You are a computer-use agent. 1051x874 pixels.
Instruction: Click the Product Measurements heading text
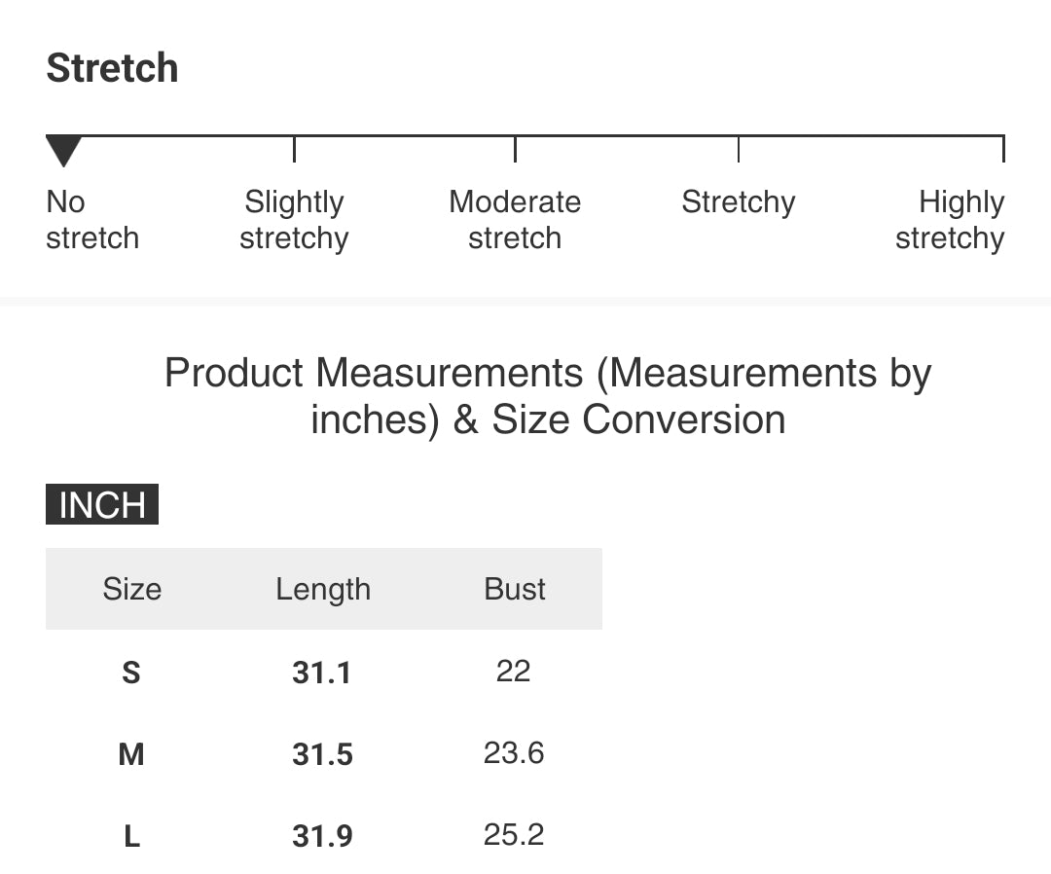[548, 396]
